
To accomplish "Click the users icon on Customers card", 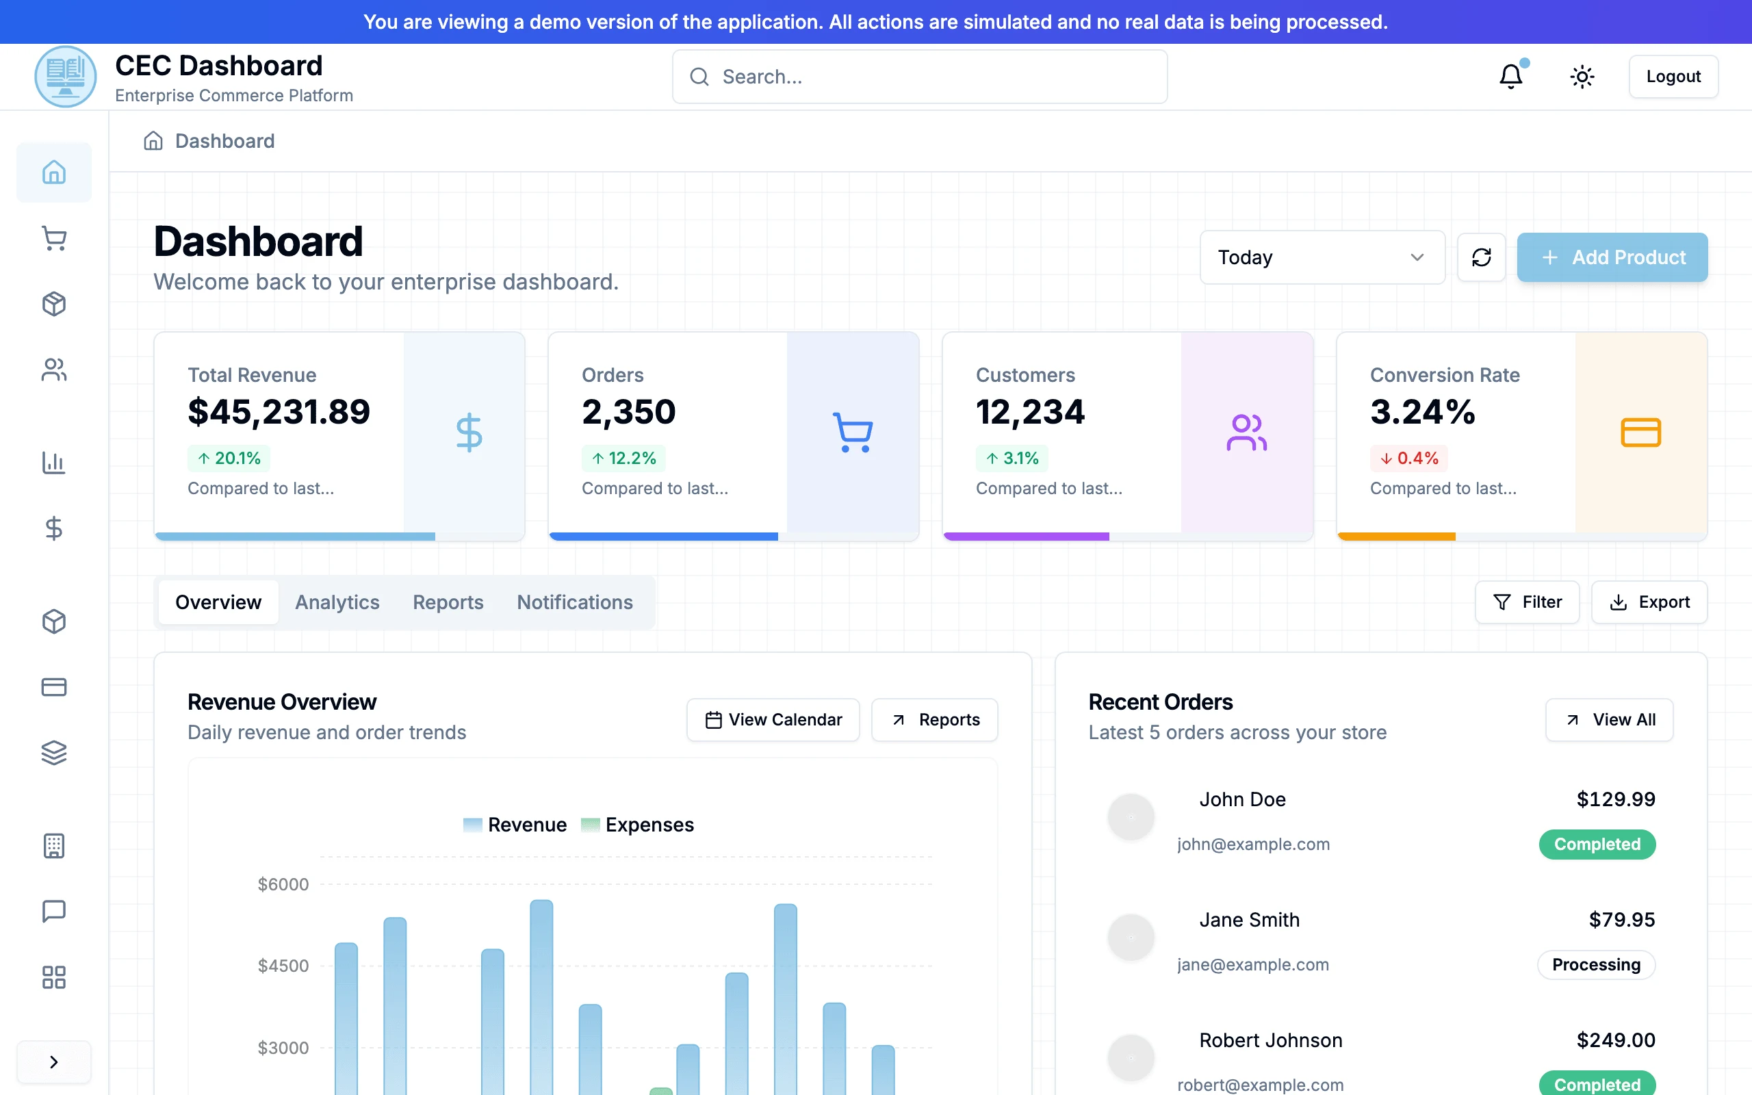I will pos(1247,433).
